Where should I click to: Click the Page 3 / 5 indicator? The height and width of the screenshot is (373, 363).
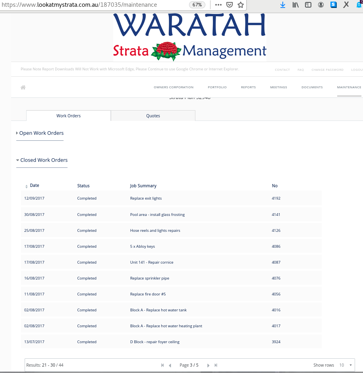189,365
